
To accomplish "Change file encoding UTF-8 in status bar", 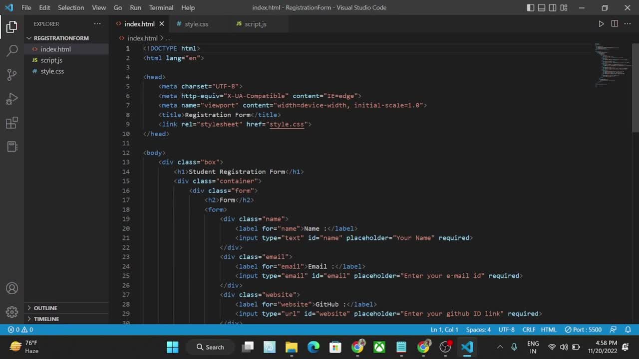I will (506, 330).
